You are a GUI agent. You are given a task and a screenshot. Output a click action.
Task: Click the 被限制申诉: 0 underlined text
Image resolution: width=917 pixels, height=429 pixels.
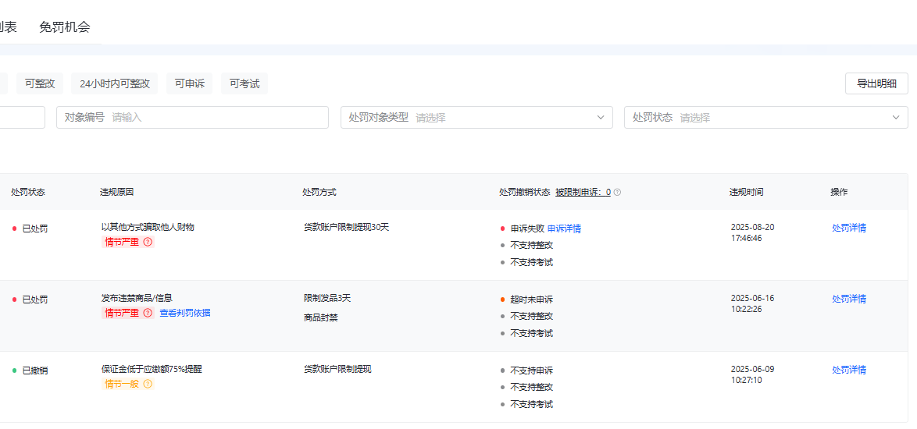(x=583, y=192)
